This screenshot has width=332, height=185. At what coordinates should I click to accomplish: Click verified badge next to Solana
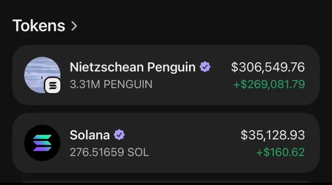point(120,135)
